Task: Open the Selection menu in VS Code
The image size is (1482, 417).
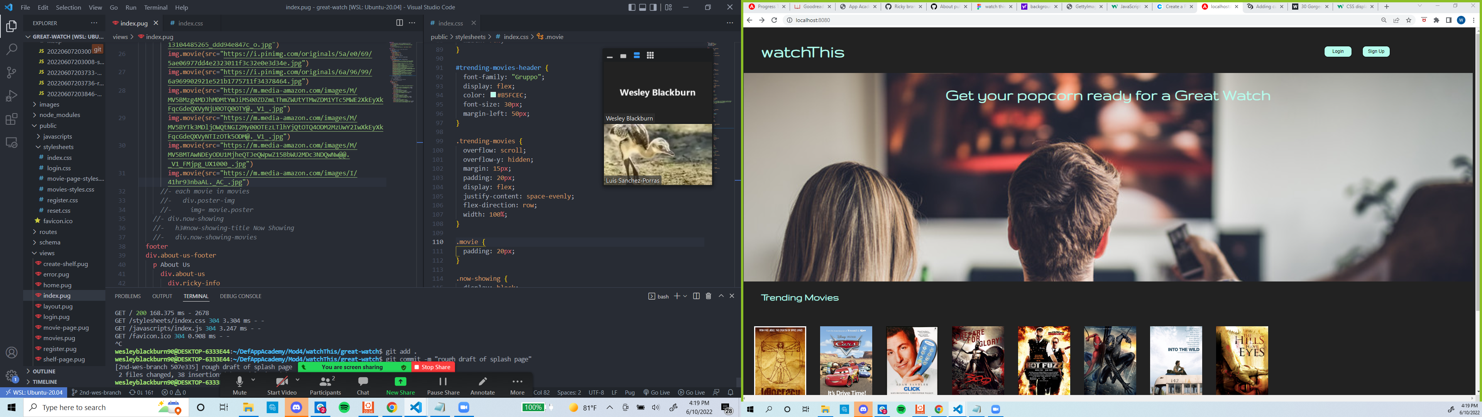Action: click(68, 7)
